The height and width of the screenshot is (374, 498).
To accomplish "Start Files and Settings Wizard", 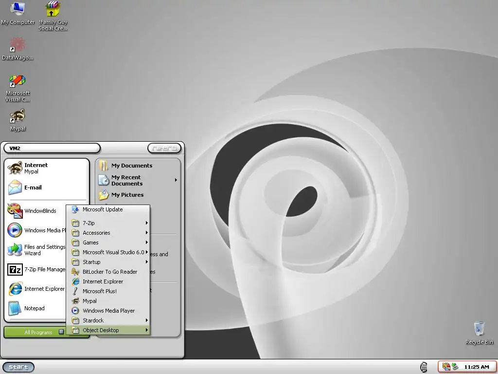I will [36, 250].
